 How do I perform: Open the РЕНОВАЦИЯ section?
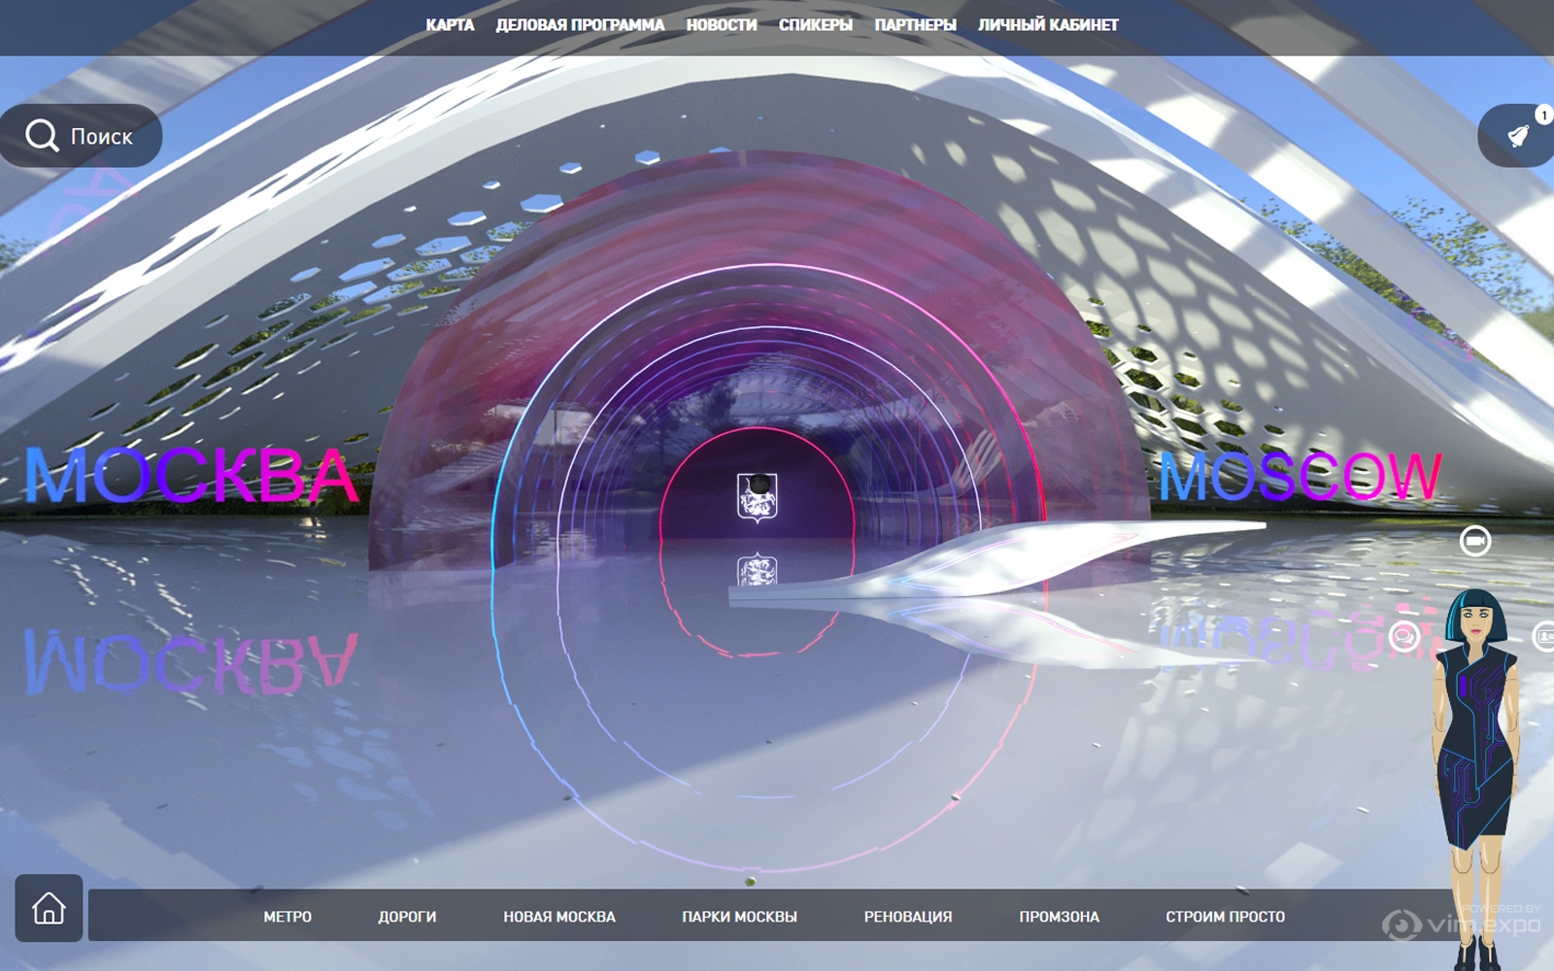[x=908, y=917]
